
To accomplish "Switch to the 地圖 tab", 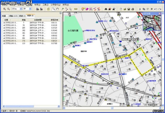I will [x=4, y=16].
